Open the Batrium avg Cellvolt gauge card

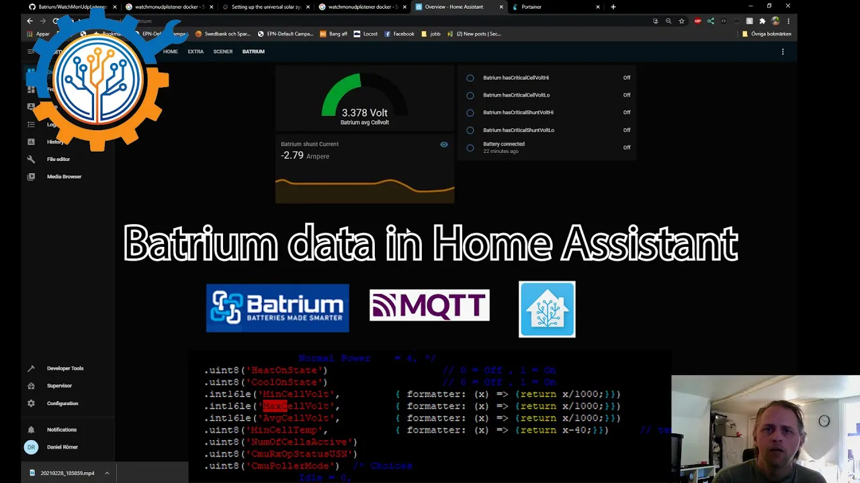click(x=365, y=99)
